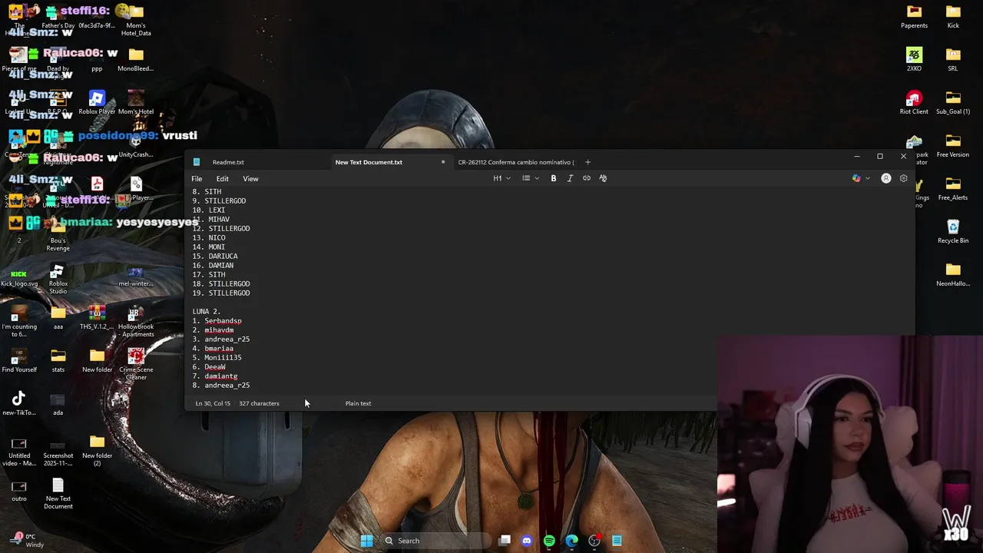The image size is (983, 553).
Task: Select the stats desktop folder
Action: pos(58,360)
